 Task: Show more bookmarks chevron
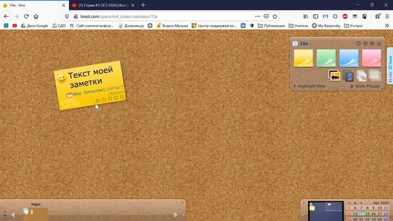click(x=387, y=26)
